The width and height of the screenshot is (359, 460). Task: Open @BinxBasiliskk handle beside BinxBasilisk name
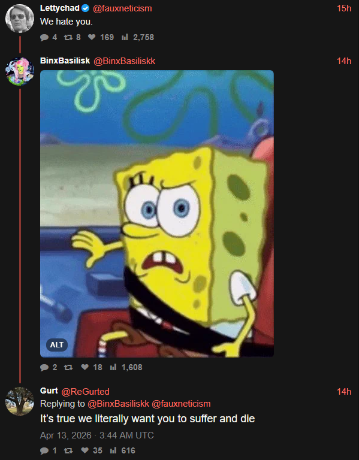pyautogui.click(x=124, y=61)
